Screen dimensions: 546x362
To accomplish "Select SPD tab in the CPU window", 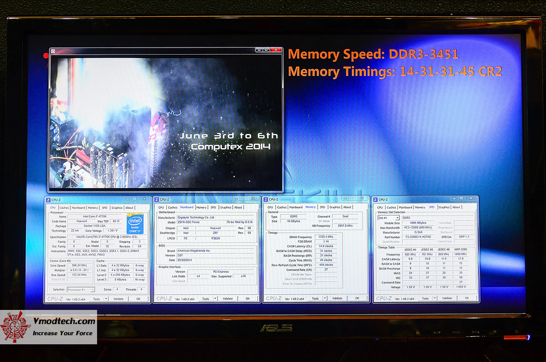I will [105, 208].
